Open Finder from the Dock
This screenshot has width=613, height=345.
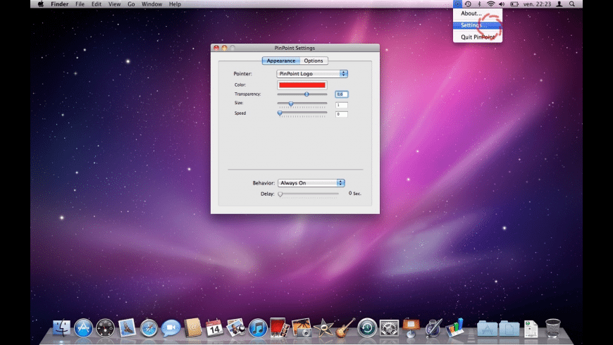click(x=62, y=328)
